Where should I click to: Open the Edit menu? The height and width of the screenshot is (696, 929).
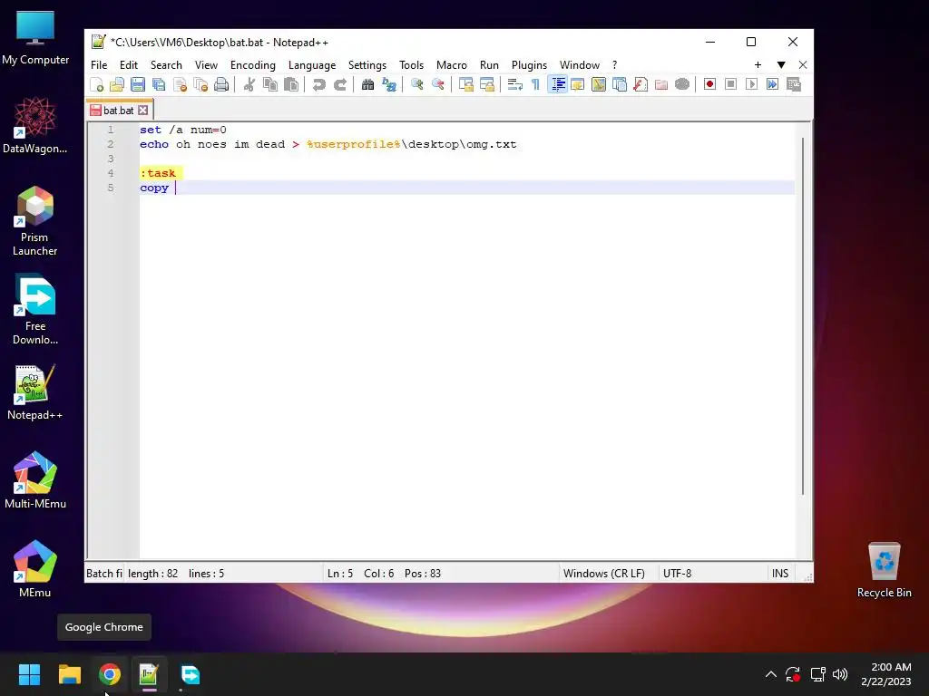pos(129,65)
